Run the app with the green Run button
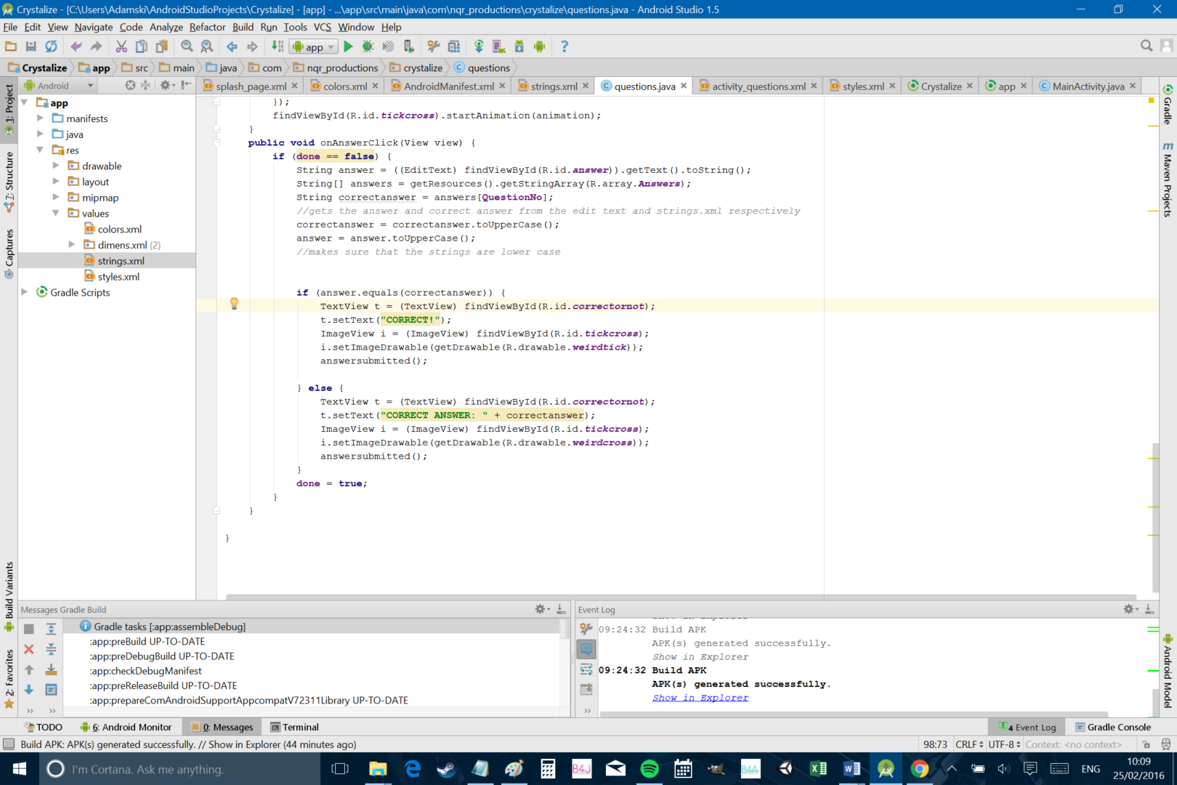The height and width of the screenshot is (785, 1177). pyautogui.click(x=347, y=46)
